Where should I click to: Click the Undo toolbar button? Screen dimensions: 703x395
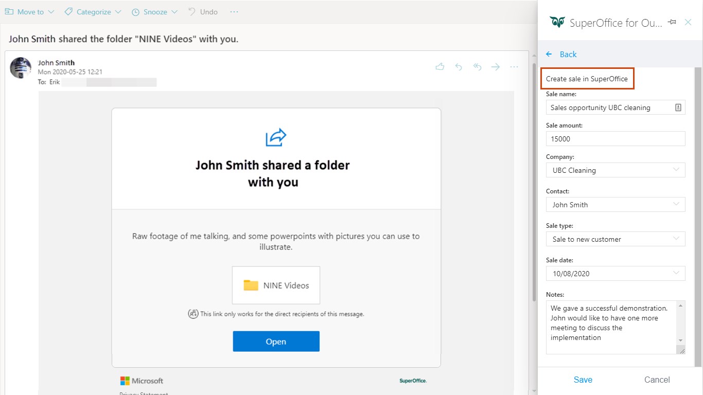tap(203, 11)
